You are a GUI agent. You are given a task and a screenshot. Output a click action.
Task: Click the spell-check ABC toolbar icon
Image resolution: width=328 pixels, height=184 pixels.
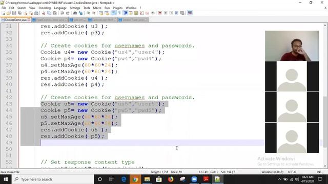[190, 13]
